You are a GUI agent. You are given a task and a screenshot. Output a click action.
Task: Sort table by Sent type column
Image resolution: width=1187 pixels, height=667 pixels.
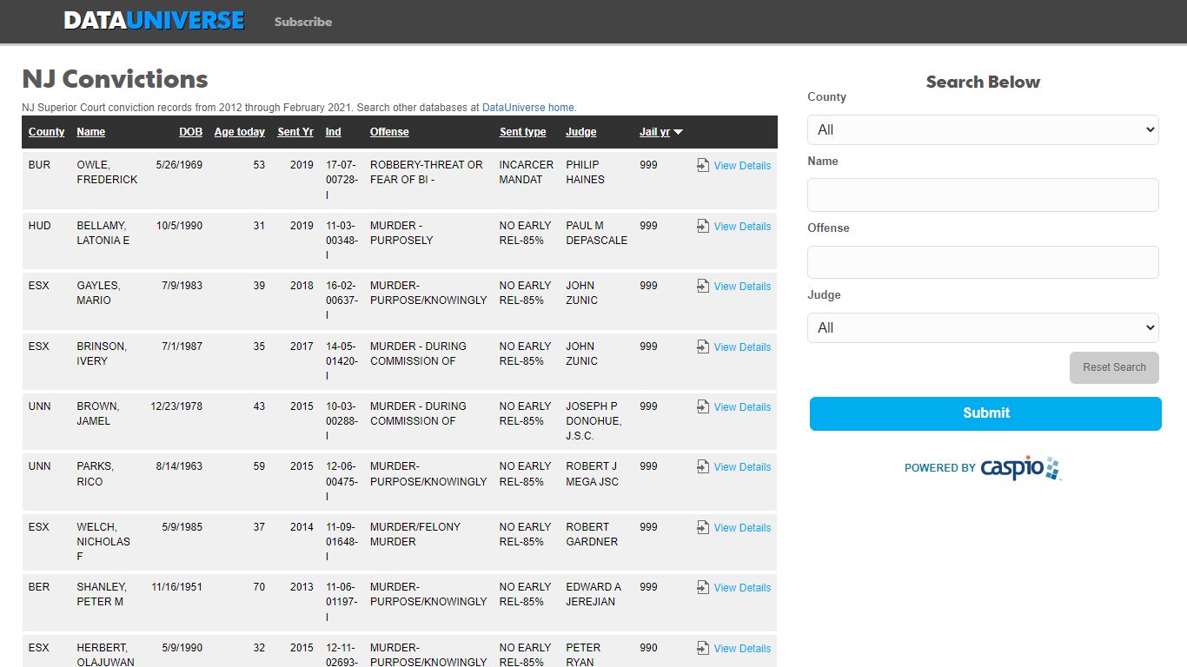click(523, 132)
